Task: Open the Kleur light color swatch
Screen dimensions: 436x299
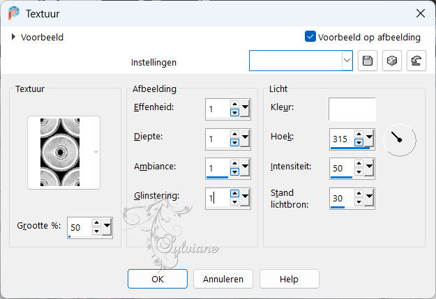Action: (352, 109)
